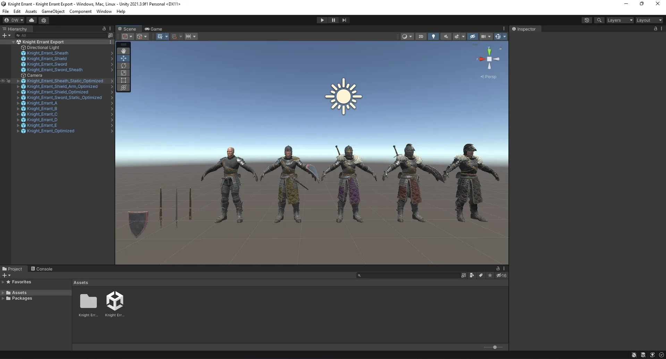Open Knight Err... folder thumbnail
This screenshot has height=359, width=666.
[x=88, y=304]
